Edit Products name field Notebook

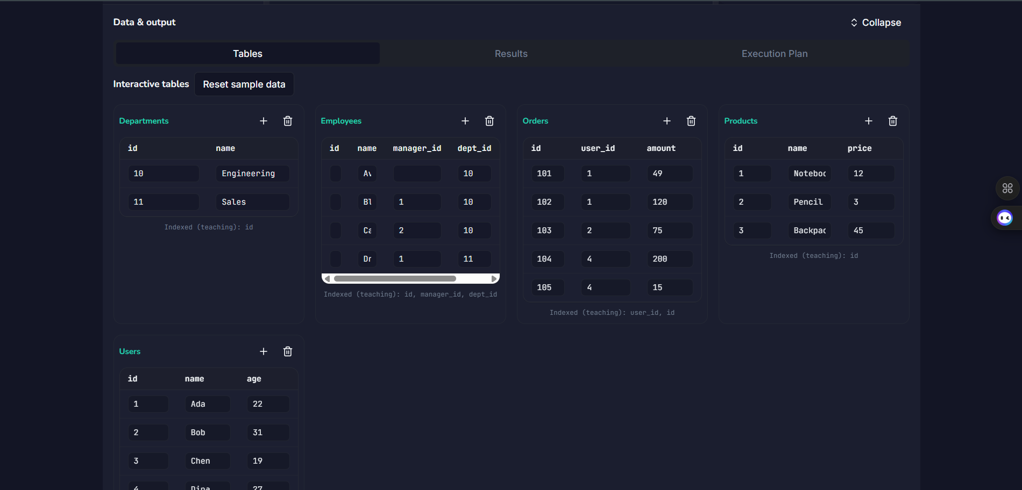click(x=810, y=174)
